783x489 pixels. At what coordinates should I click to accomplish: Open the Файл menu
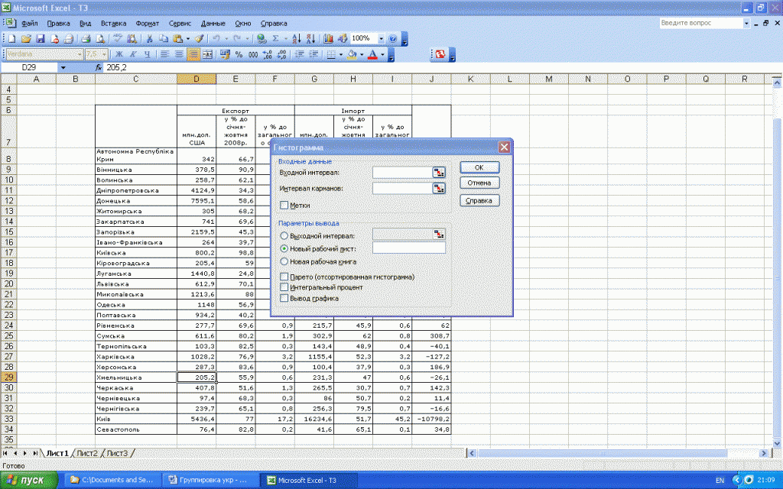(30, 24)
